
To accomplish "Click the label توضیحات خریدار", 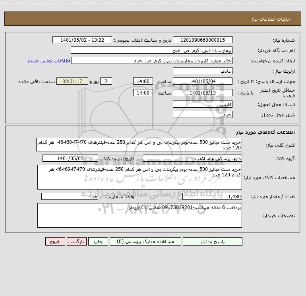I will coord(279,216).
